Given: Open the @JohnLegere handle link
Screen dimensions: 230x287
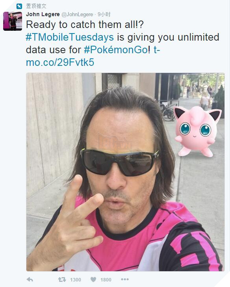Looking at the screenshot, I should tap(77, 15).
